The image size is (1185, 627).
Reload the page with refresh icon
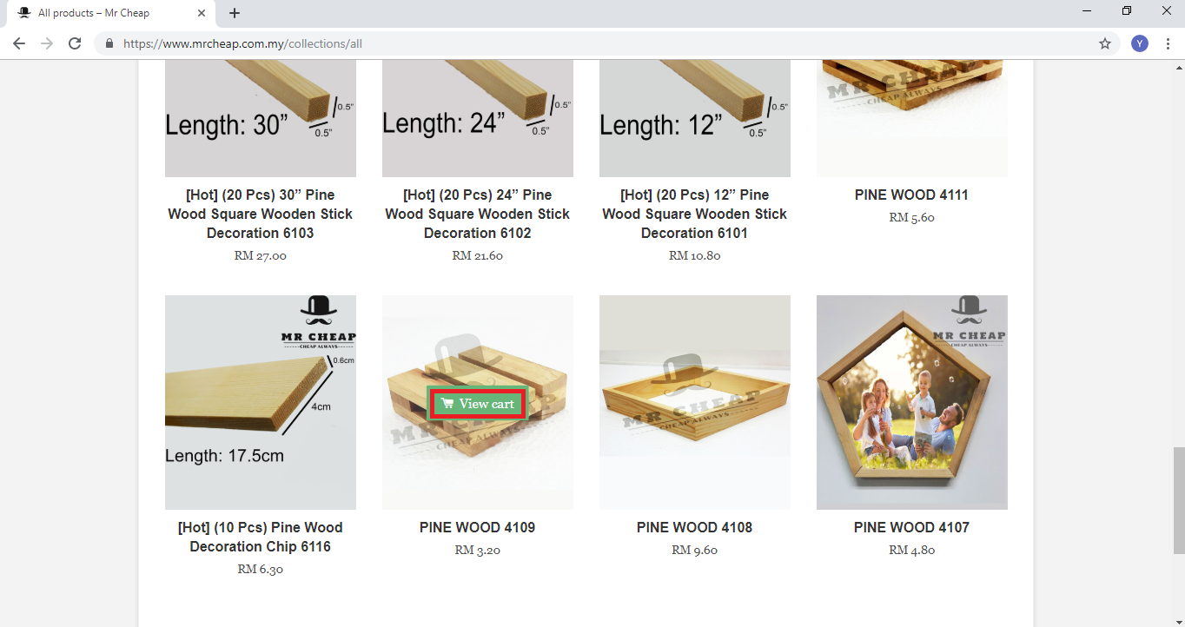point(75,43)
